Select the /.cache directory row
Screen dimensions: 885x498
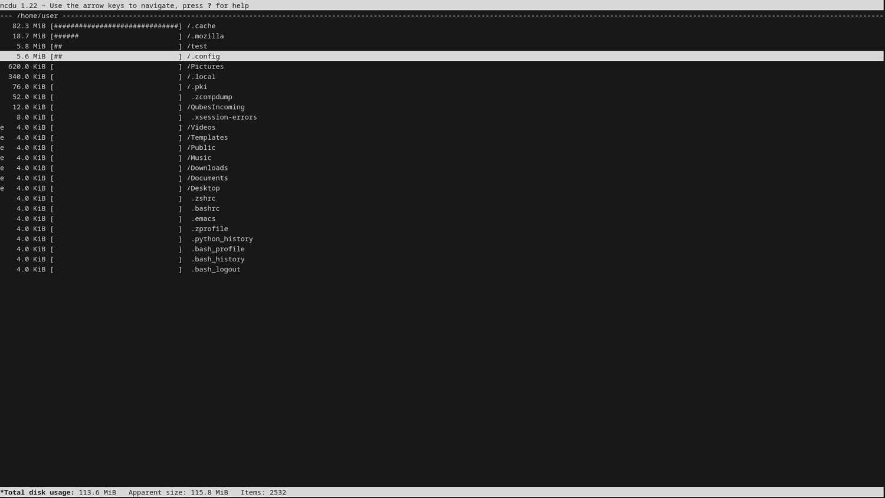[442, 26]
